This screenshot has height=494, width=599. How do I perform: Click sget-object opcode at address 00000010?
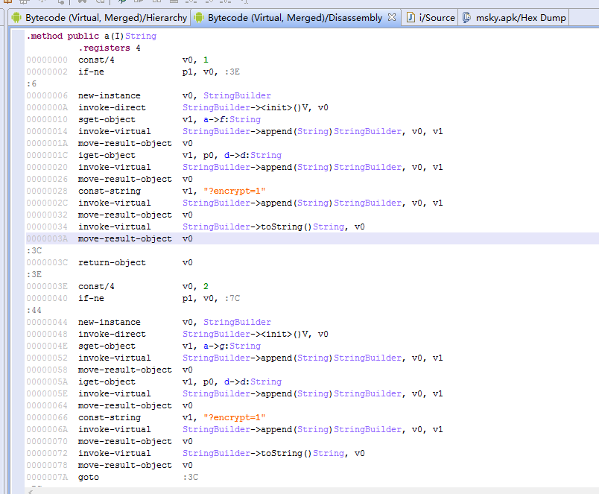tap(107, 119)
